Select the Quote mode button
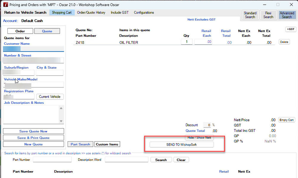This screenshot has width=298, height=178. point(47,31)
